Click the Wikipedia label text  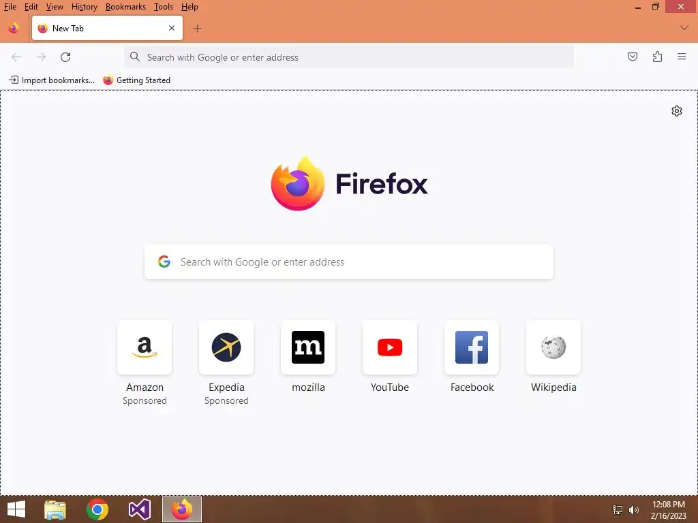pyautogui.click(x=553, y=387)
